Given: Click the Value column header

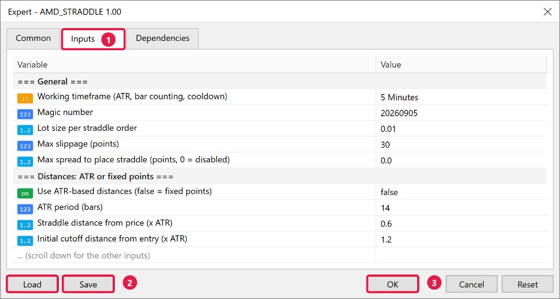Looking at the screenshot, I should click(461, 65).
